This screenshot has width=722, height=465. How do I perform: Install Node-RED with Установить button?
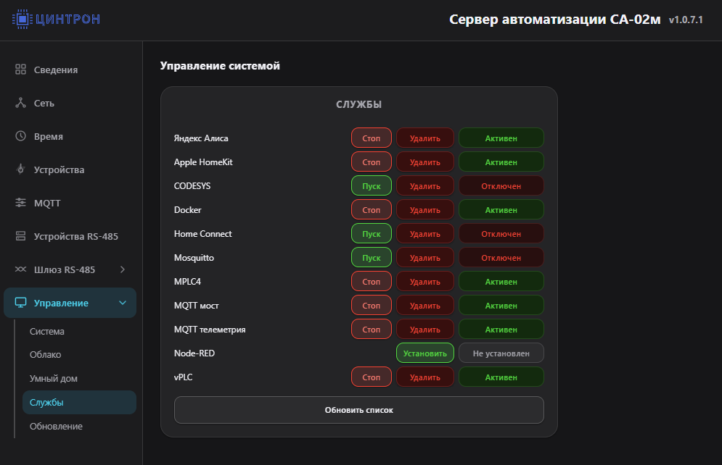click(x=425, y=353)
